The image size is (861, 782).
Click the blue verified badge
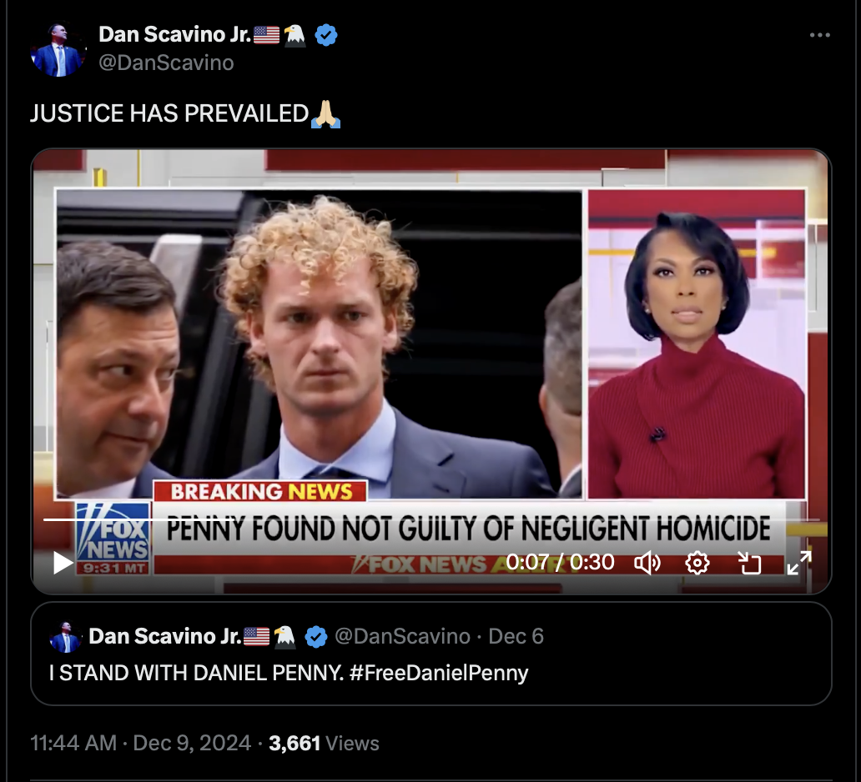point(326,35)
